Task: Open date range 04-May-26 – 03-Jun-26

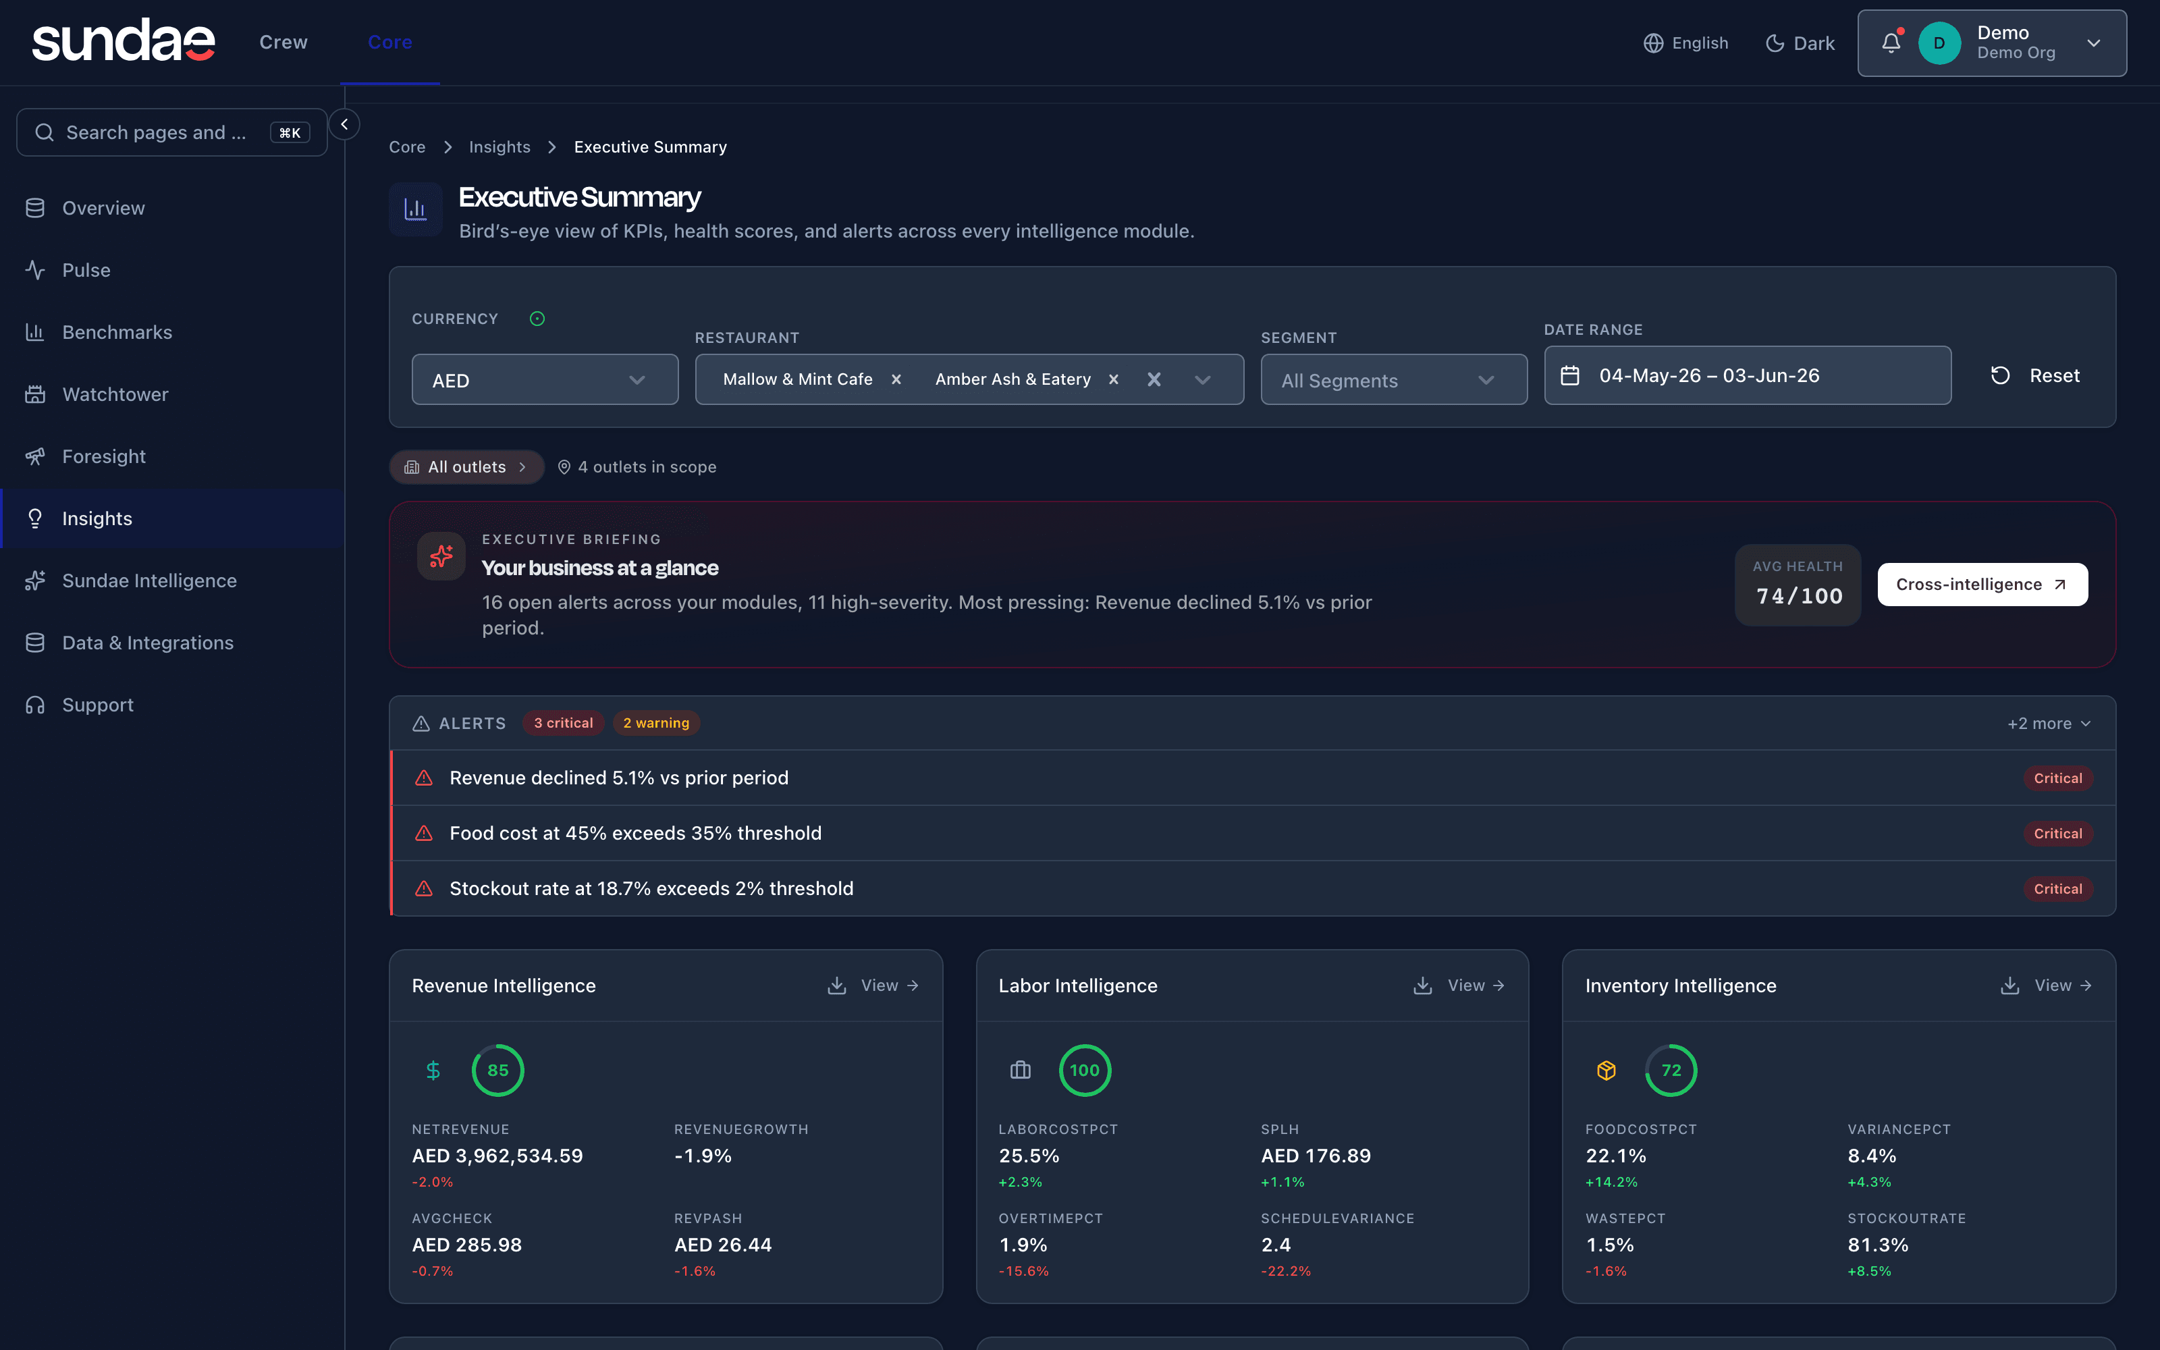Action: click(x=1747, y=375)
